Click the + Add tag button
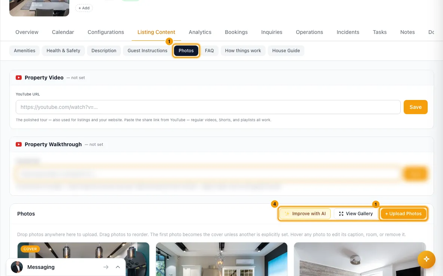The width and height of the screenshot is (443, 276). coord(84,8)
